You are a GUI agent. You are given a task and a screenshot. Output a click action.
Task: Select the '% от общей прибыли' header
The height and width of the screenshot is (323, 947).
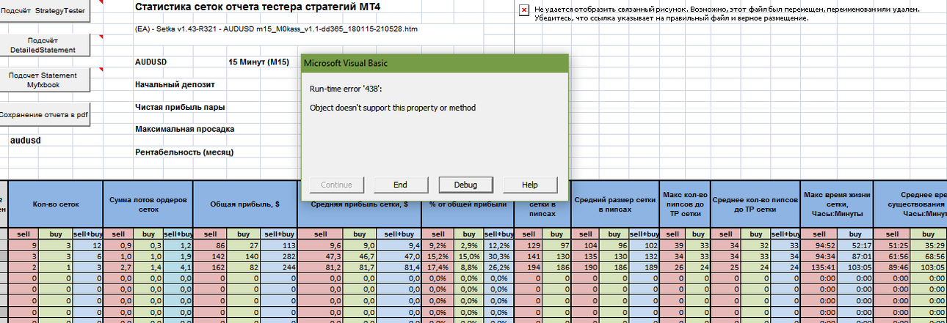click(466, 204)
